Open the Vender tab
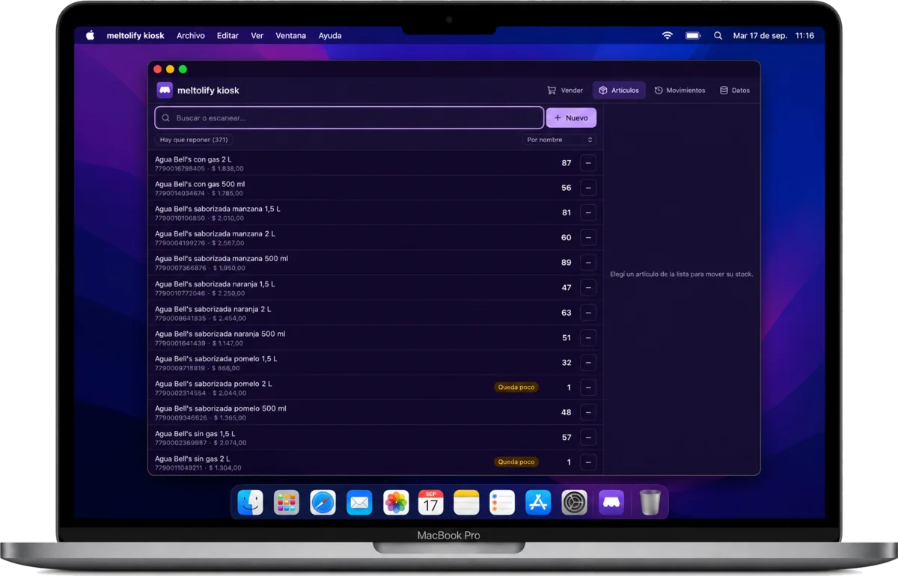The image size is (898, 576). (565, 91)
